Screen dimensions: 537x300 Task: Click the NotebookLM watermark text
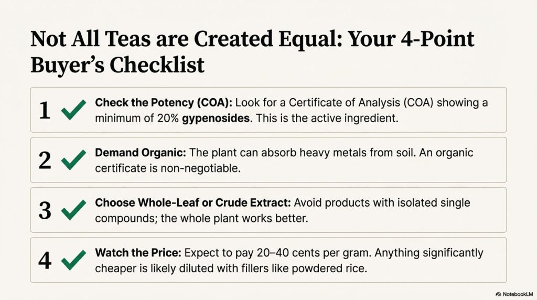click(x=517, y=294)
